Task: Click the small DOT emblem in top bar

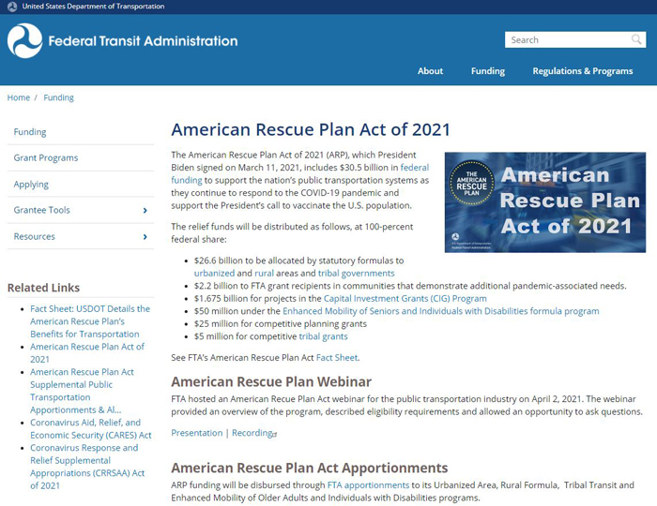Action: point(12,7)
